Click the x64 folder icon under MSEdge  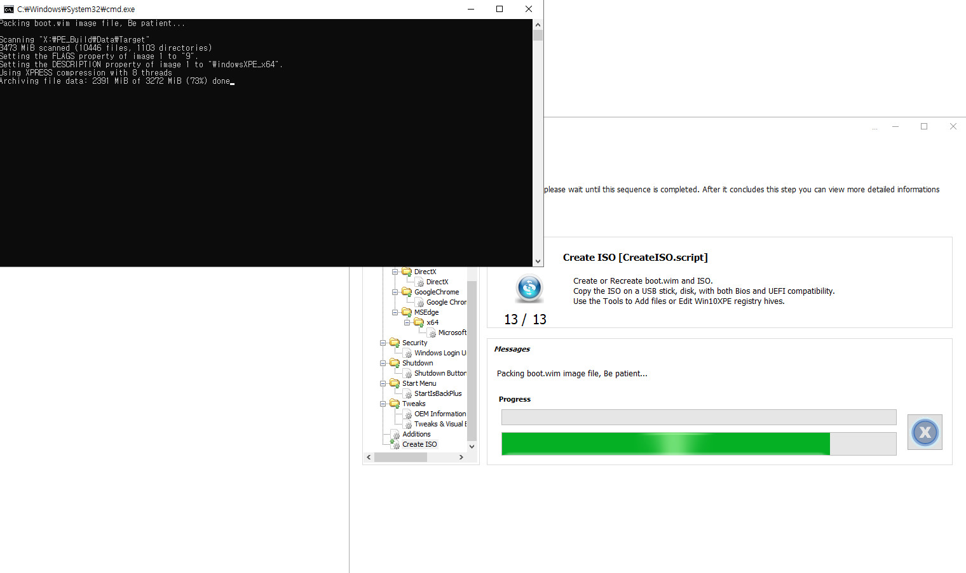(419, 322)
